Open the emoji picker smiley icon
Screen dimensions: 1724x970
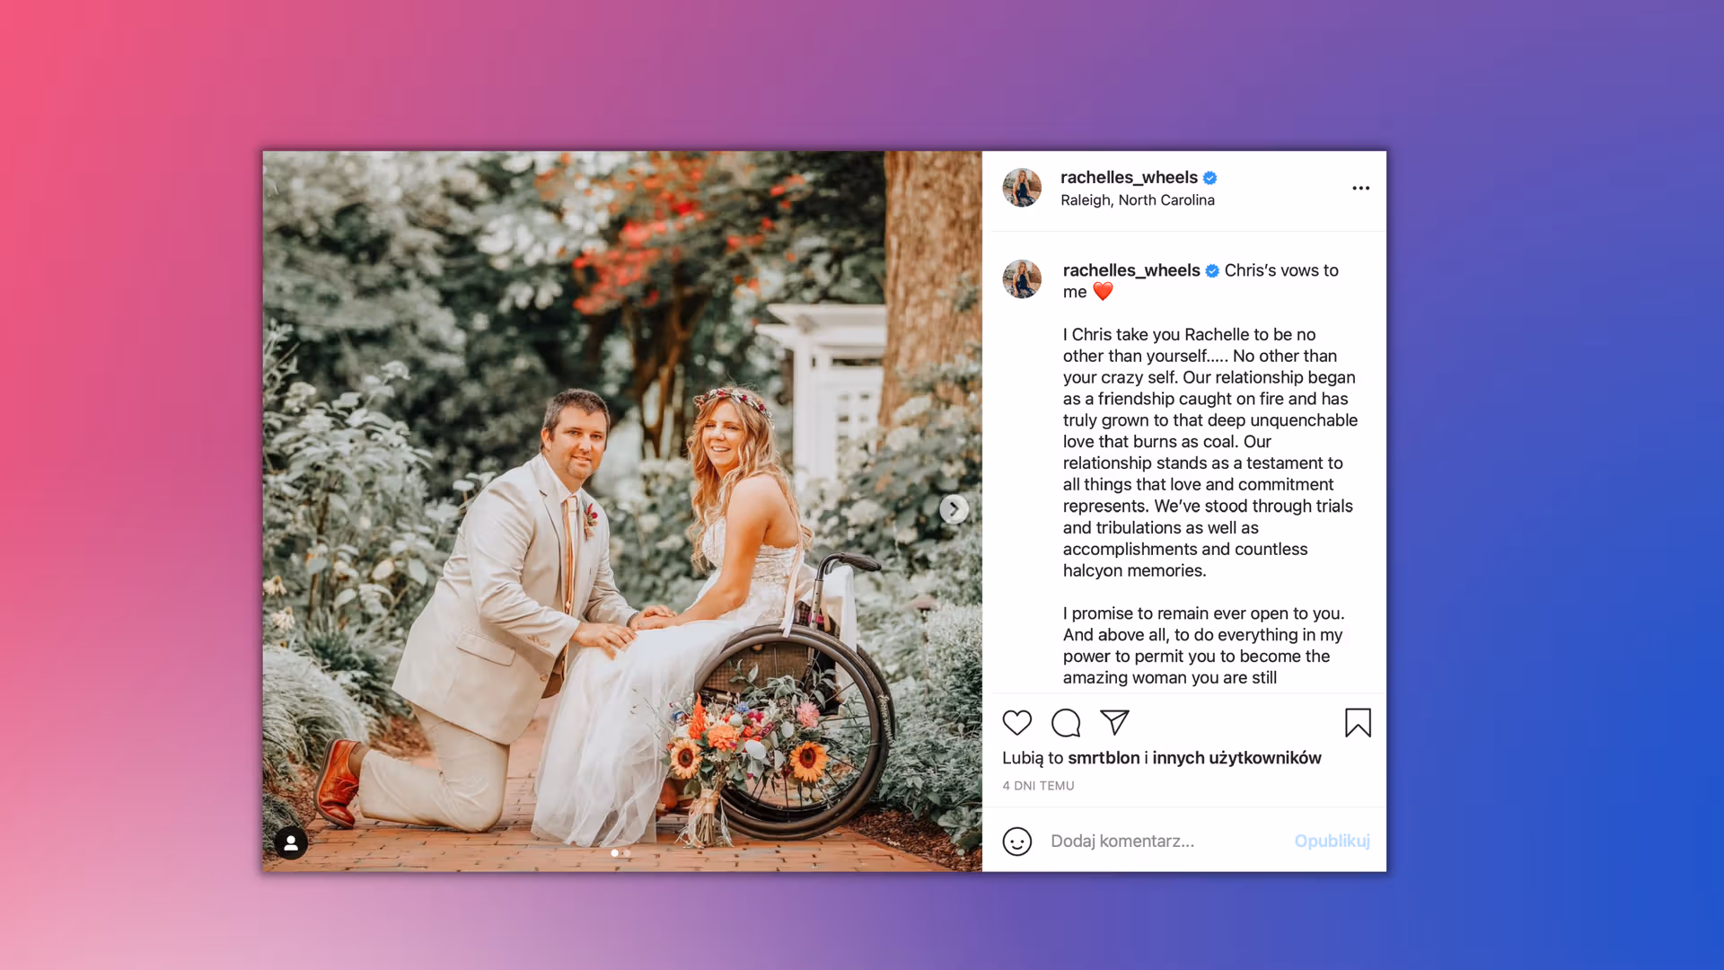click(x=1016, y=842)
